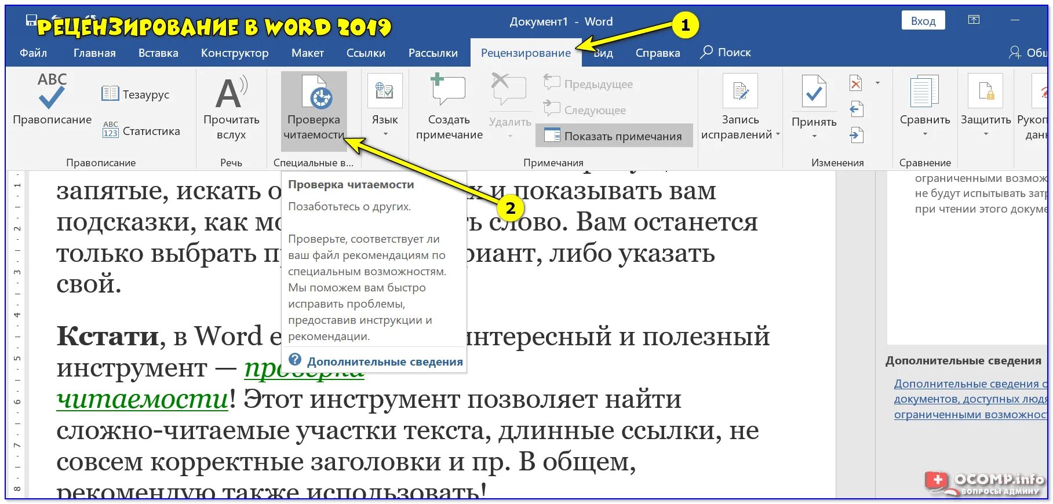The width and height of the screenshot is (1053, 504).
Task: Click the Сравнение group label
Action: [925, 163]
